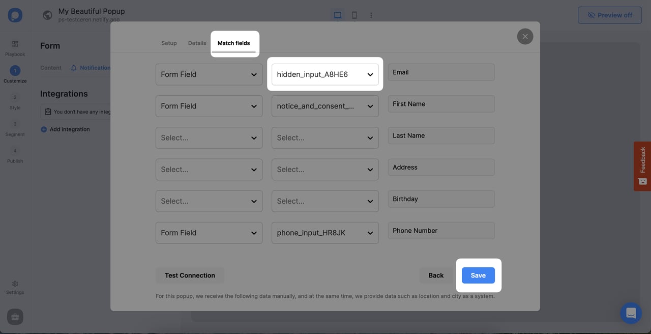Click the Test Connection button
651x334 pixels.
pos(190,275)
